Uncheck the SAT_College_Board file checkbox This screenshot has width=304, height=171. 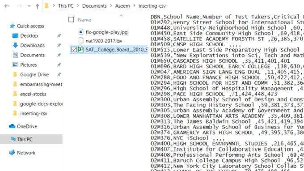point(74,50)
